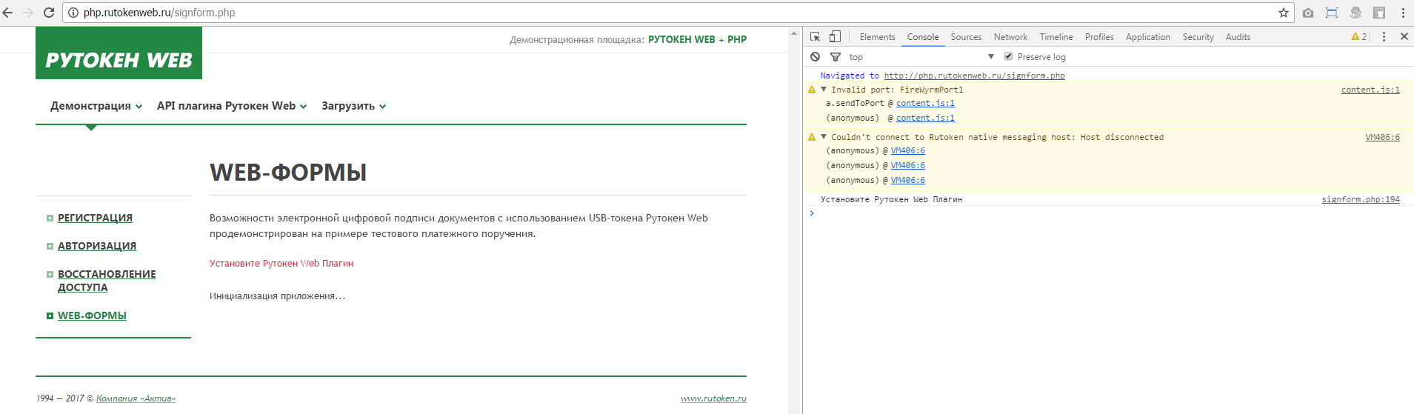1414x414 pixels.
Task: Click the warnings count indicator in DevTools
Action: 1359,36
